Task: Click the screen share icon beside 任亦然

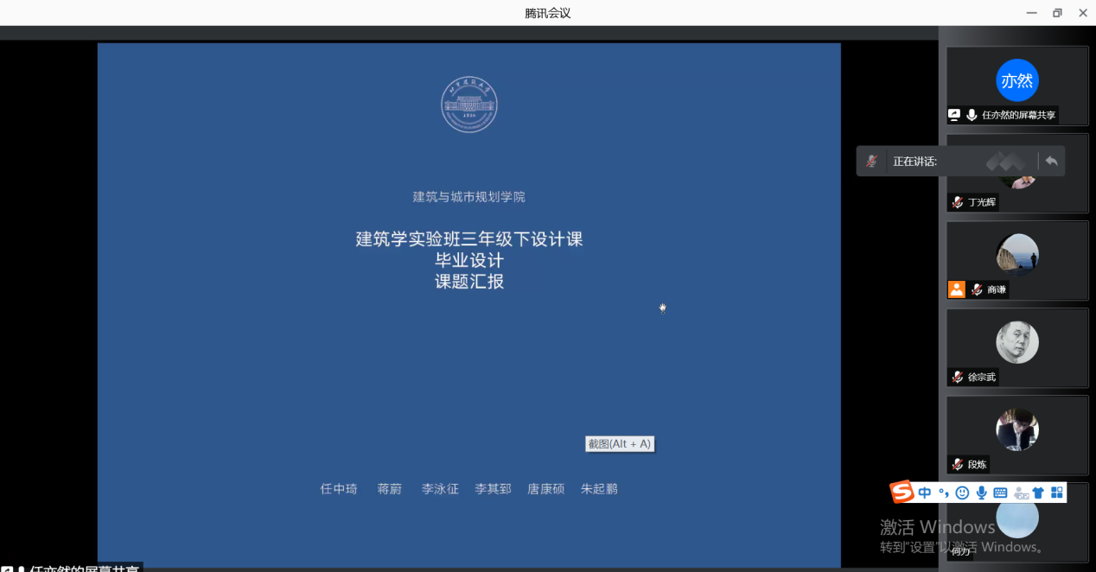Action: pyautogui.click(x=954, y=114)
